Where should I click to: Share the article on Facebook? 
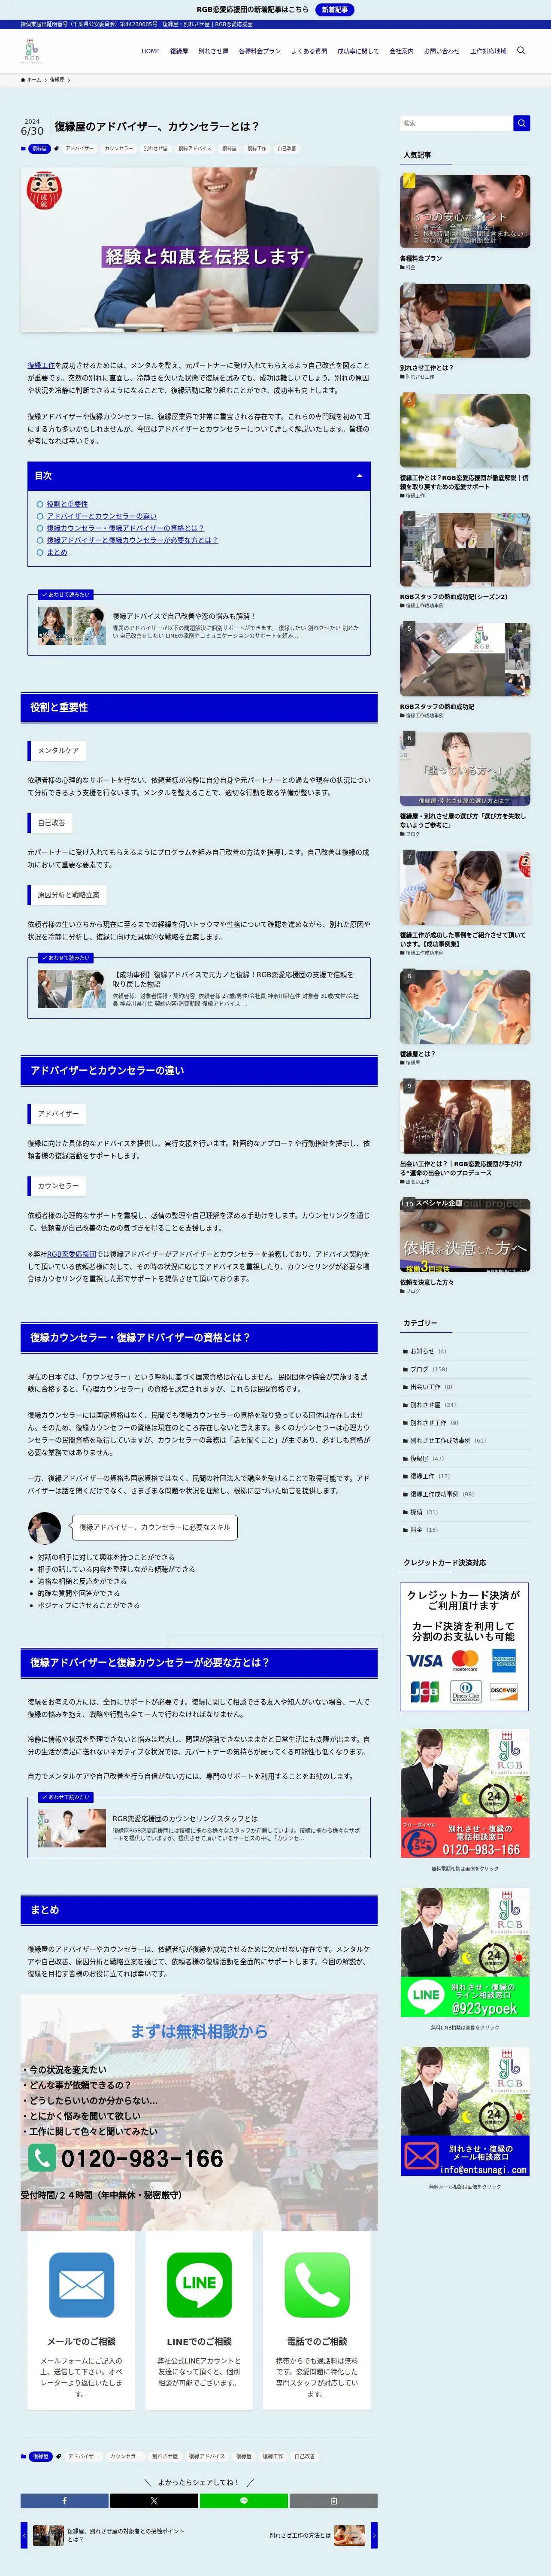coord(65,2500)
